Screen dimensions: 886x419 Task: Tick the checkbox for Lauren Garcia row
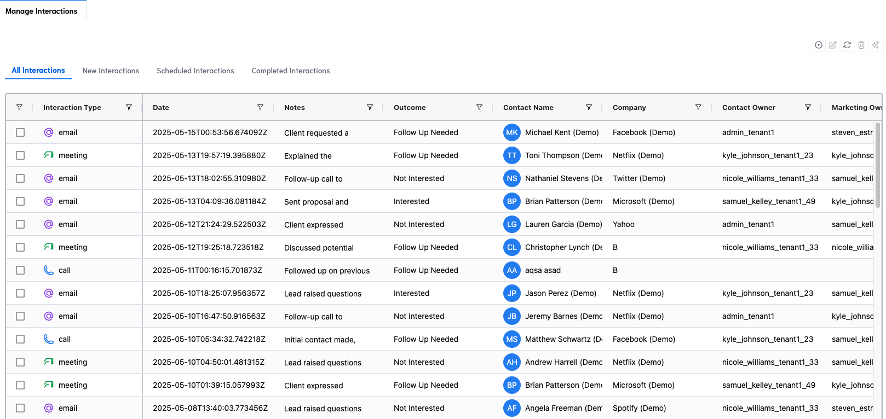pyautogui.click(x=20, y=224)
